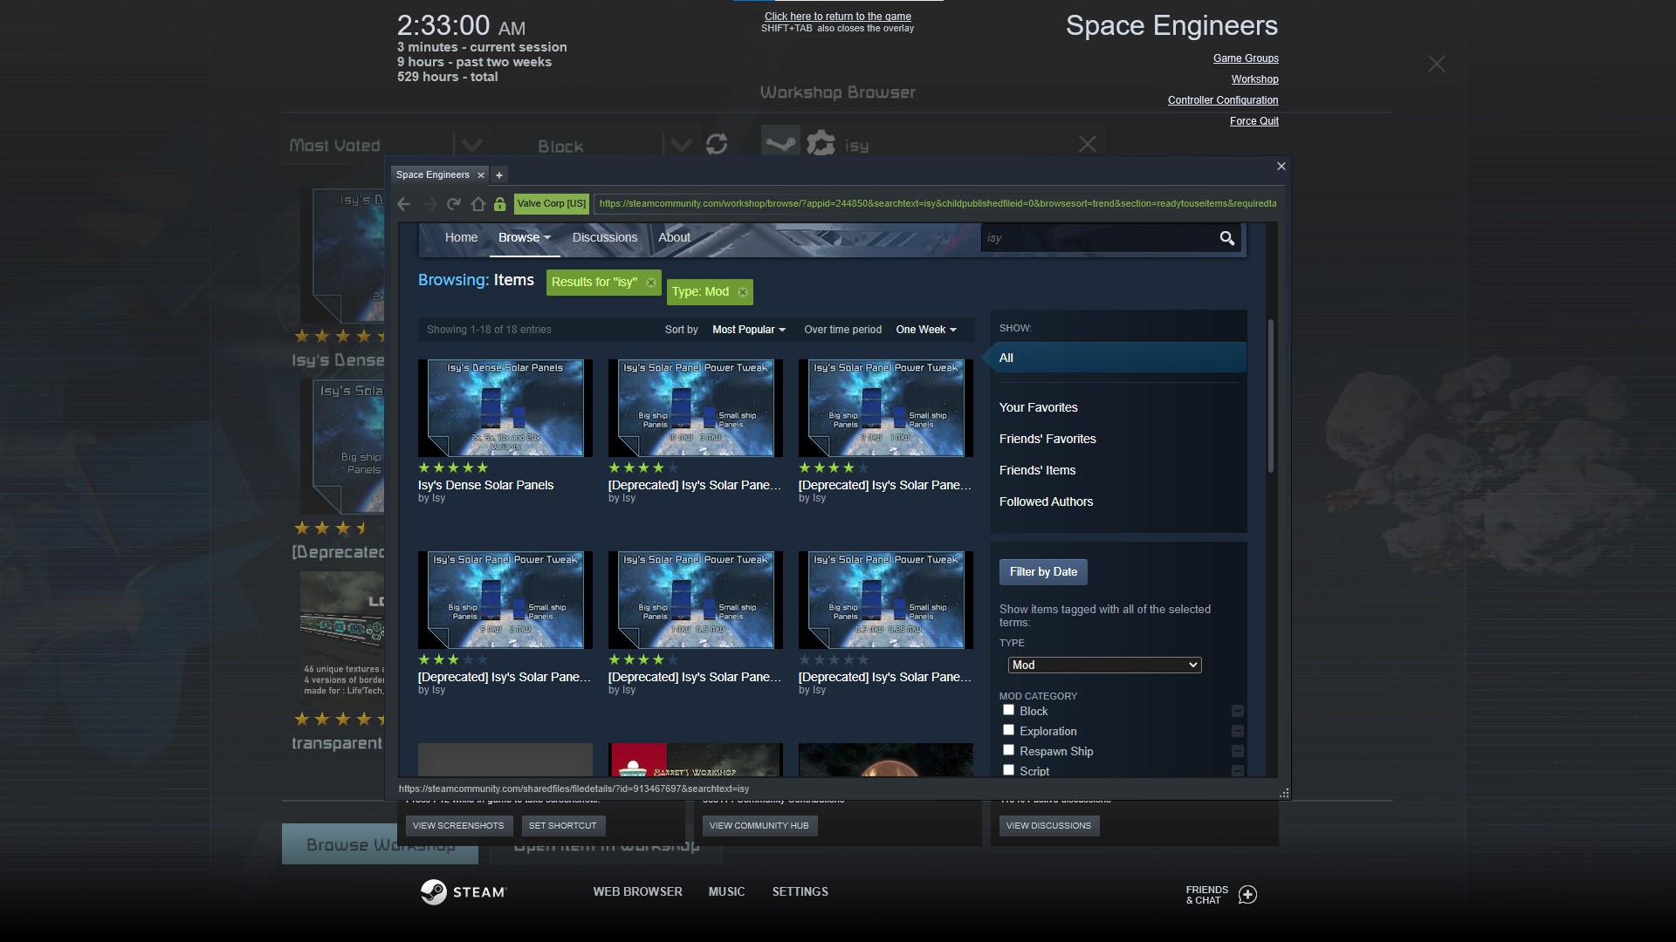Open Music from overlay footer
This screenshot has width=1676, height=942.
[726, 892]
